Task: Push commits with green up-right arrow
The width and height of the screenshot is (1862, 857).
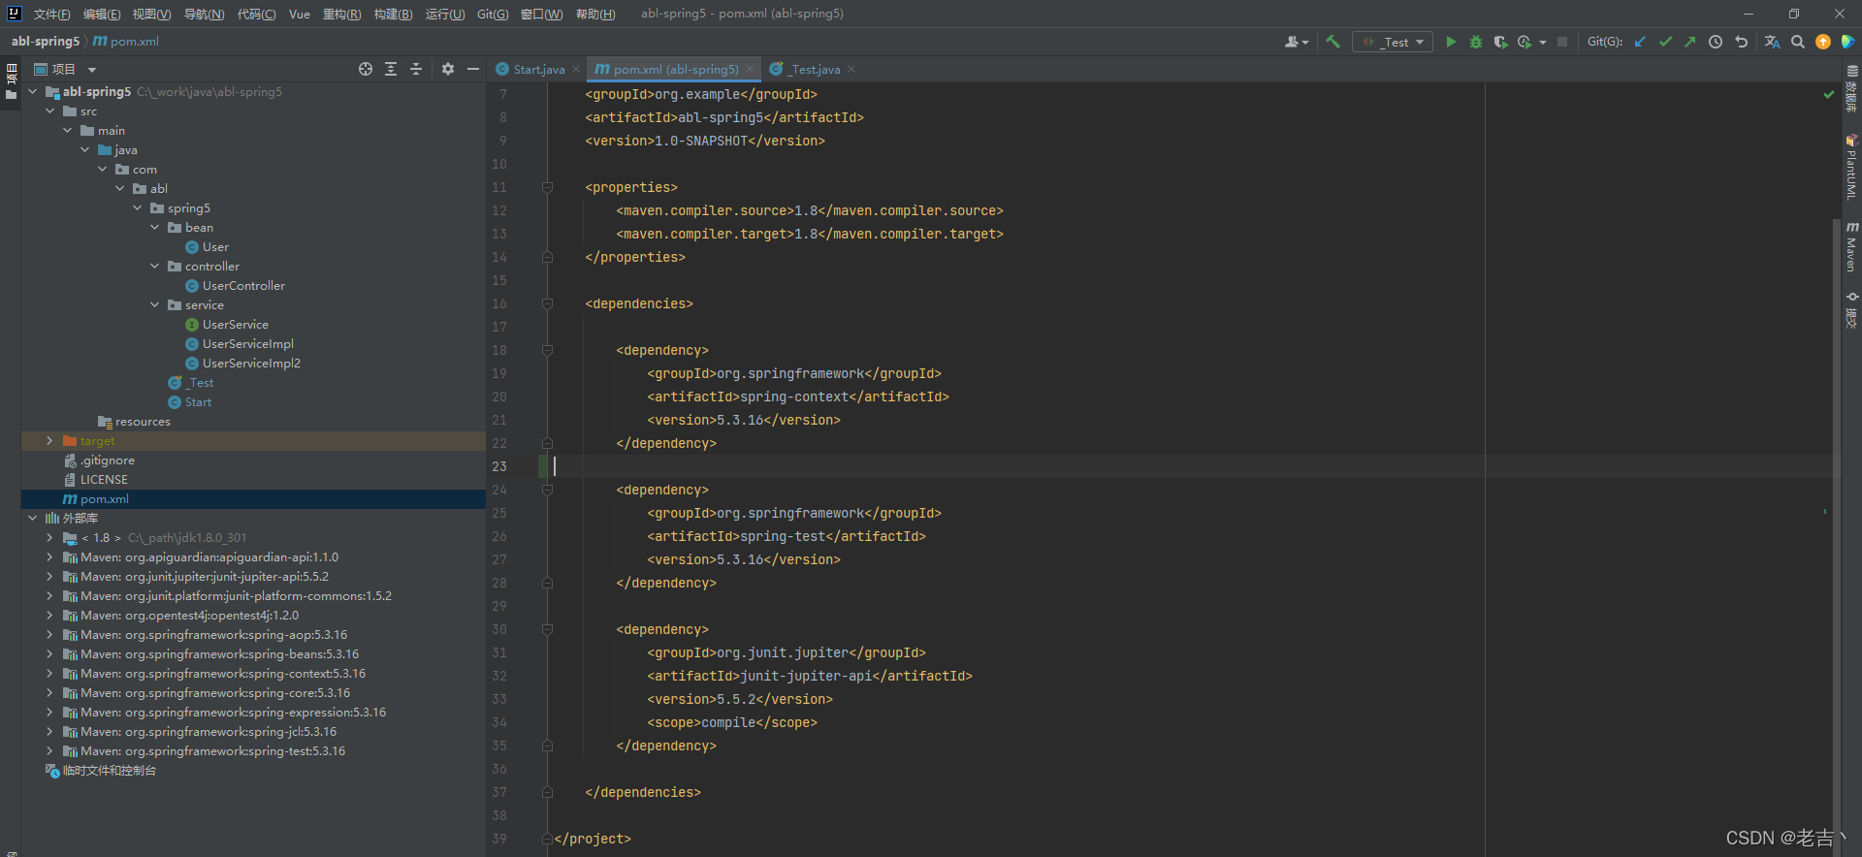Action: point(1690,42)
